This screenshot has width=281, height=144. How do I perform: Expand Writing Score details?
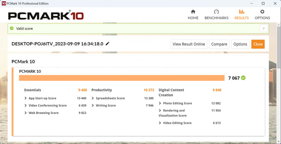pyautogui.click(x=93, y=106)
